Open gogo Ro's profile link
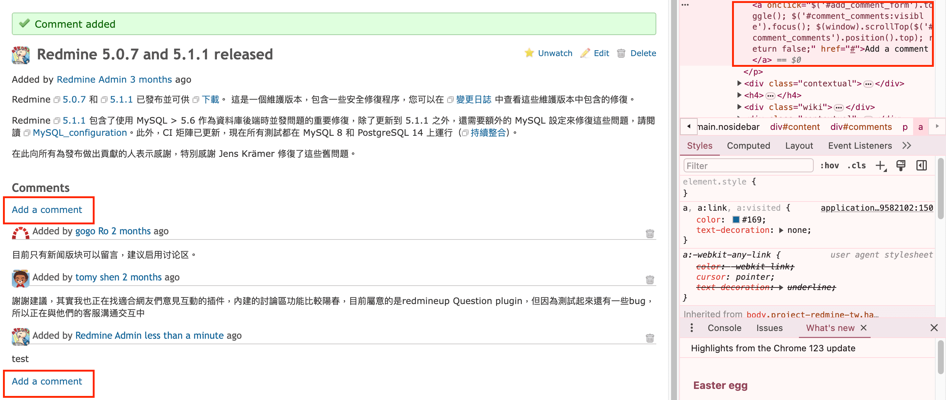 (x=92, y=231)
